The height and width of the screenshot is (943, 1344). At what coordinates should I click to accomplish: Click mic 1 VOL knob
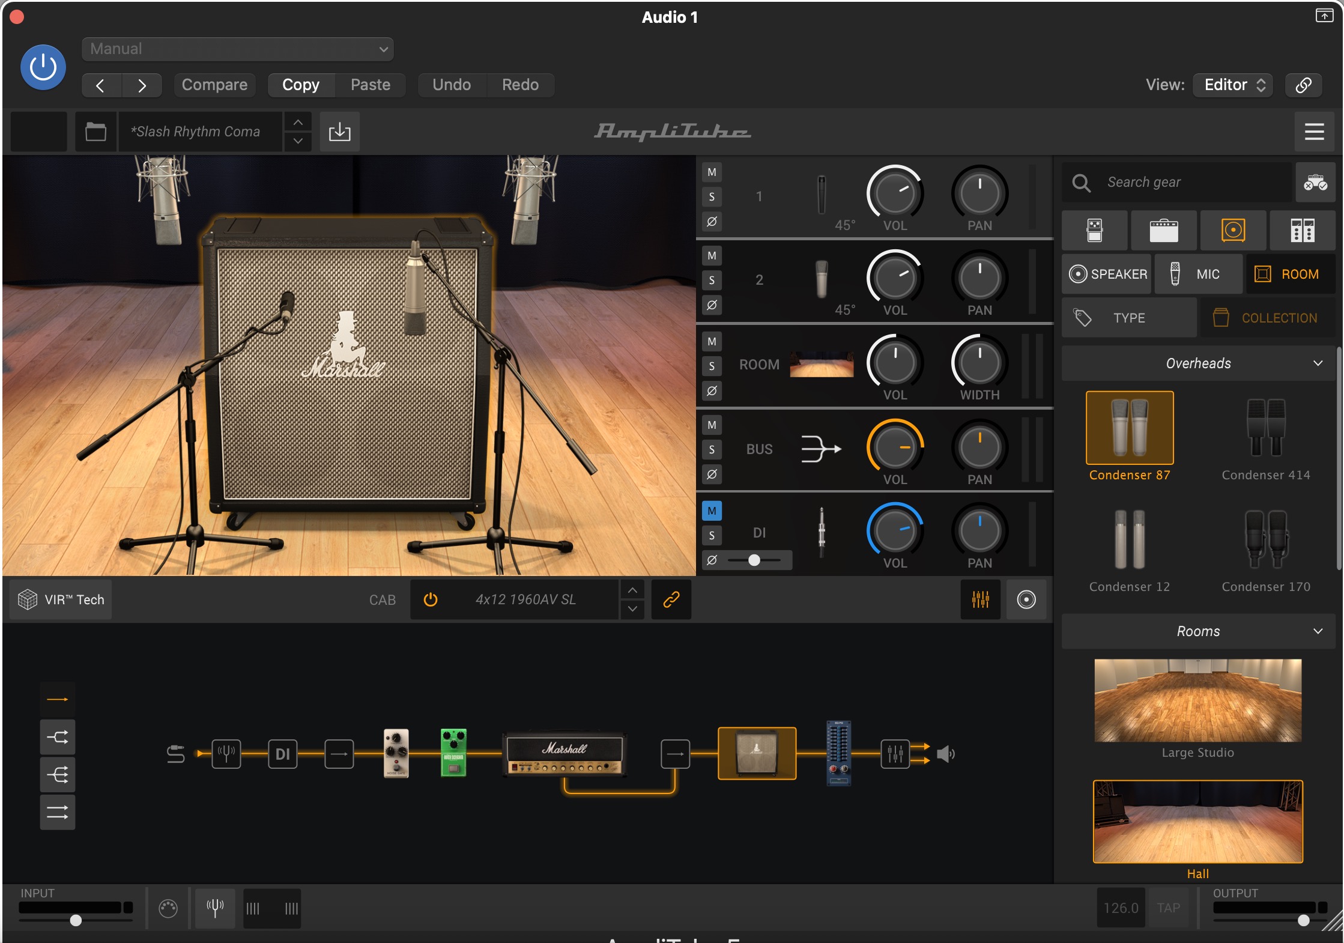(x=895, y=193)
